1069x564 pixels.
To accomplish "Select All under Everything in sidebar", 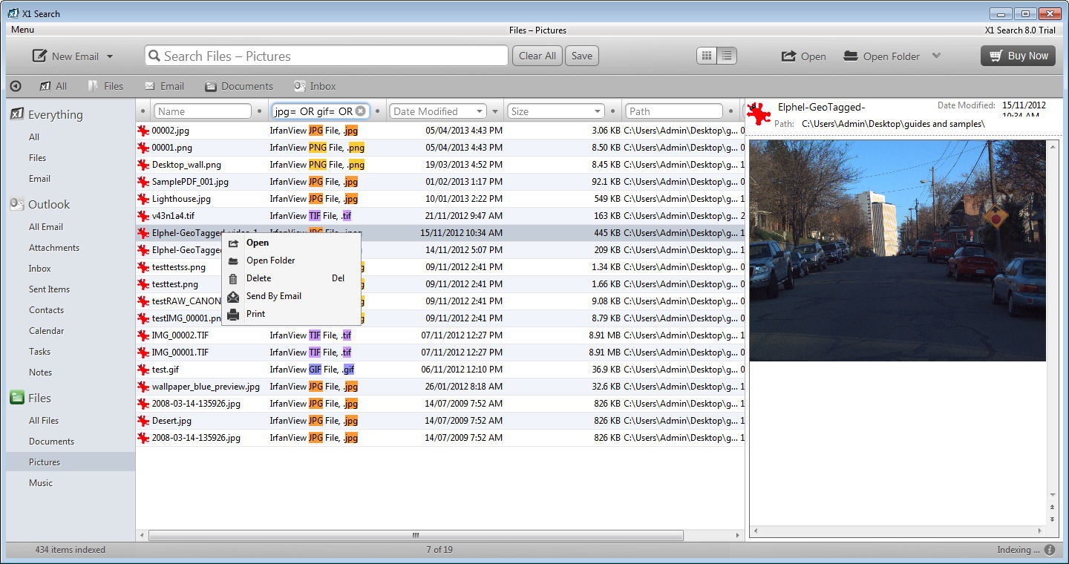I will coord(34,137).
